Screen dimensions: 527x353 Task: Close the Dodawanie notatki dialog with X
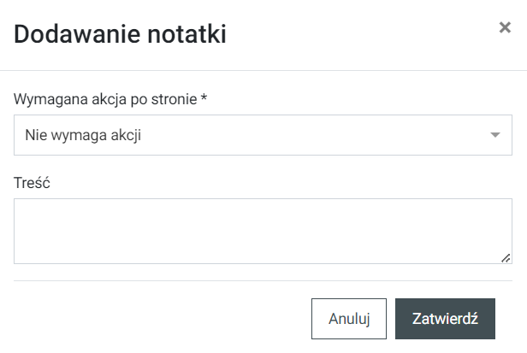click(505, 27)
